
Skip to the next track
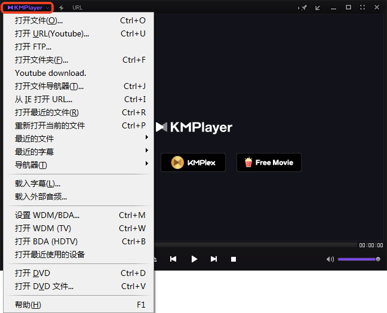tap(214, 259)
